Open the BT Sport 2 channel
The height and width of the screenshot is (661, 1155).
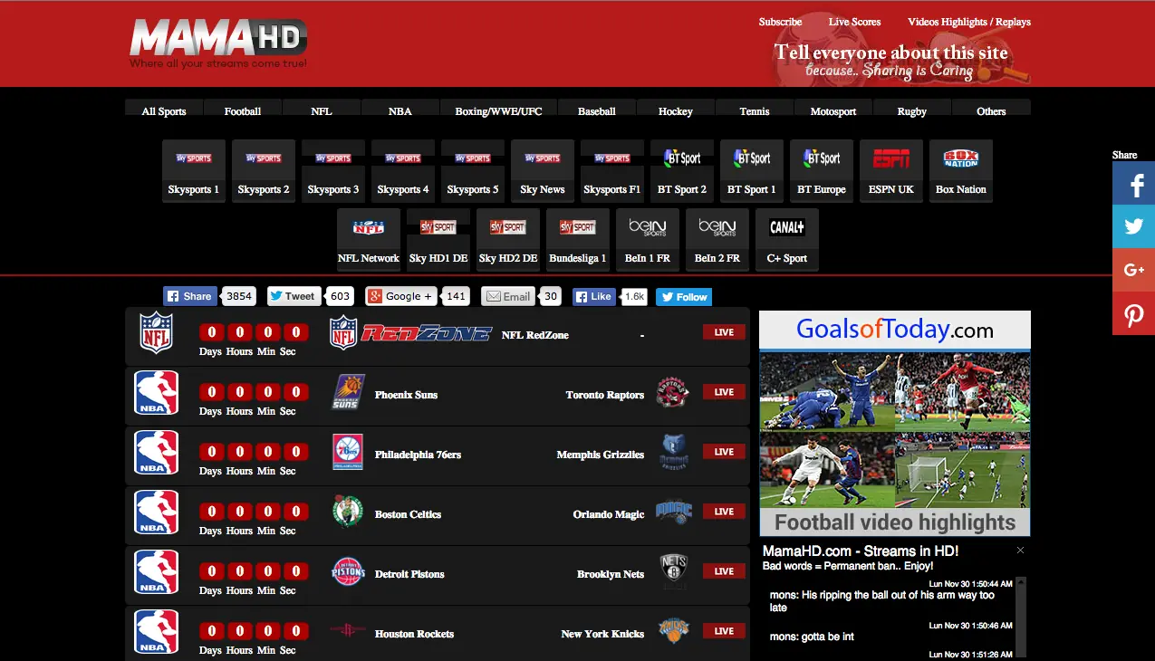click(x=682, y=170)
